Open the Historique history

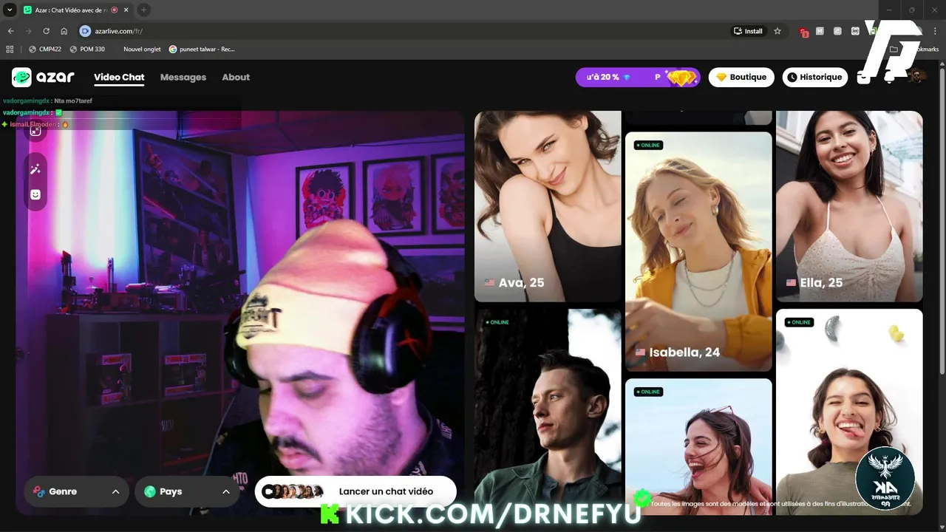(x=814, y=77)
